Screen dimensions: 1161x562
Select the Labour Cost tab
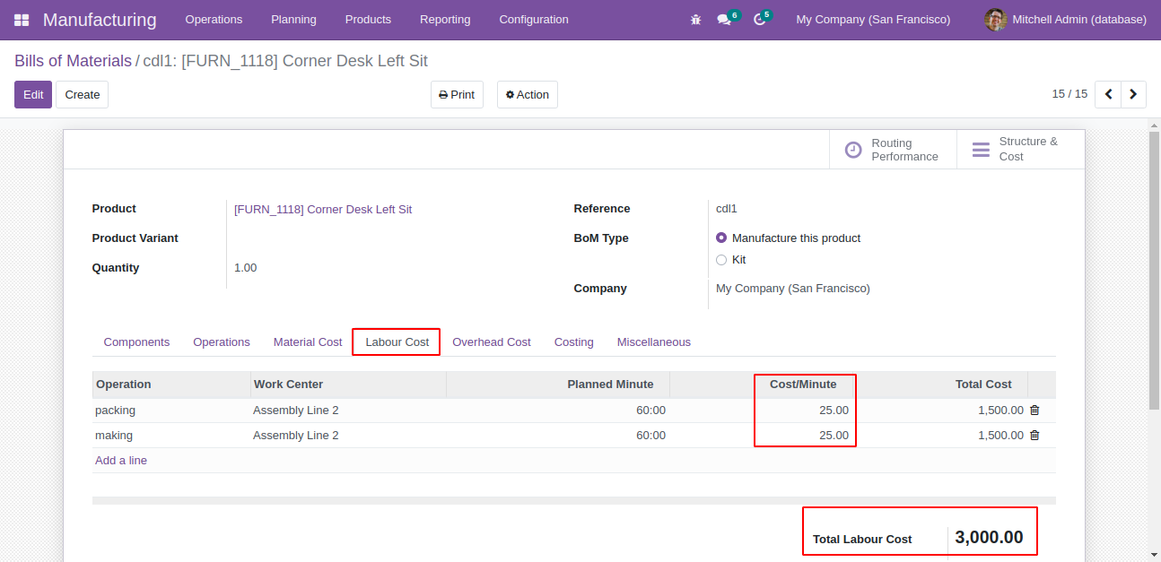click(397, 342)
